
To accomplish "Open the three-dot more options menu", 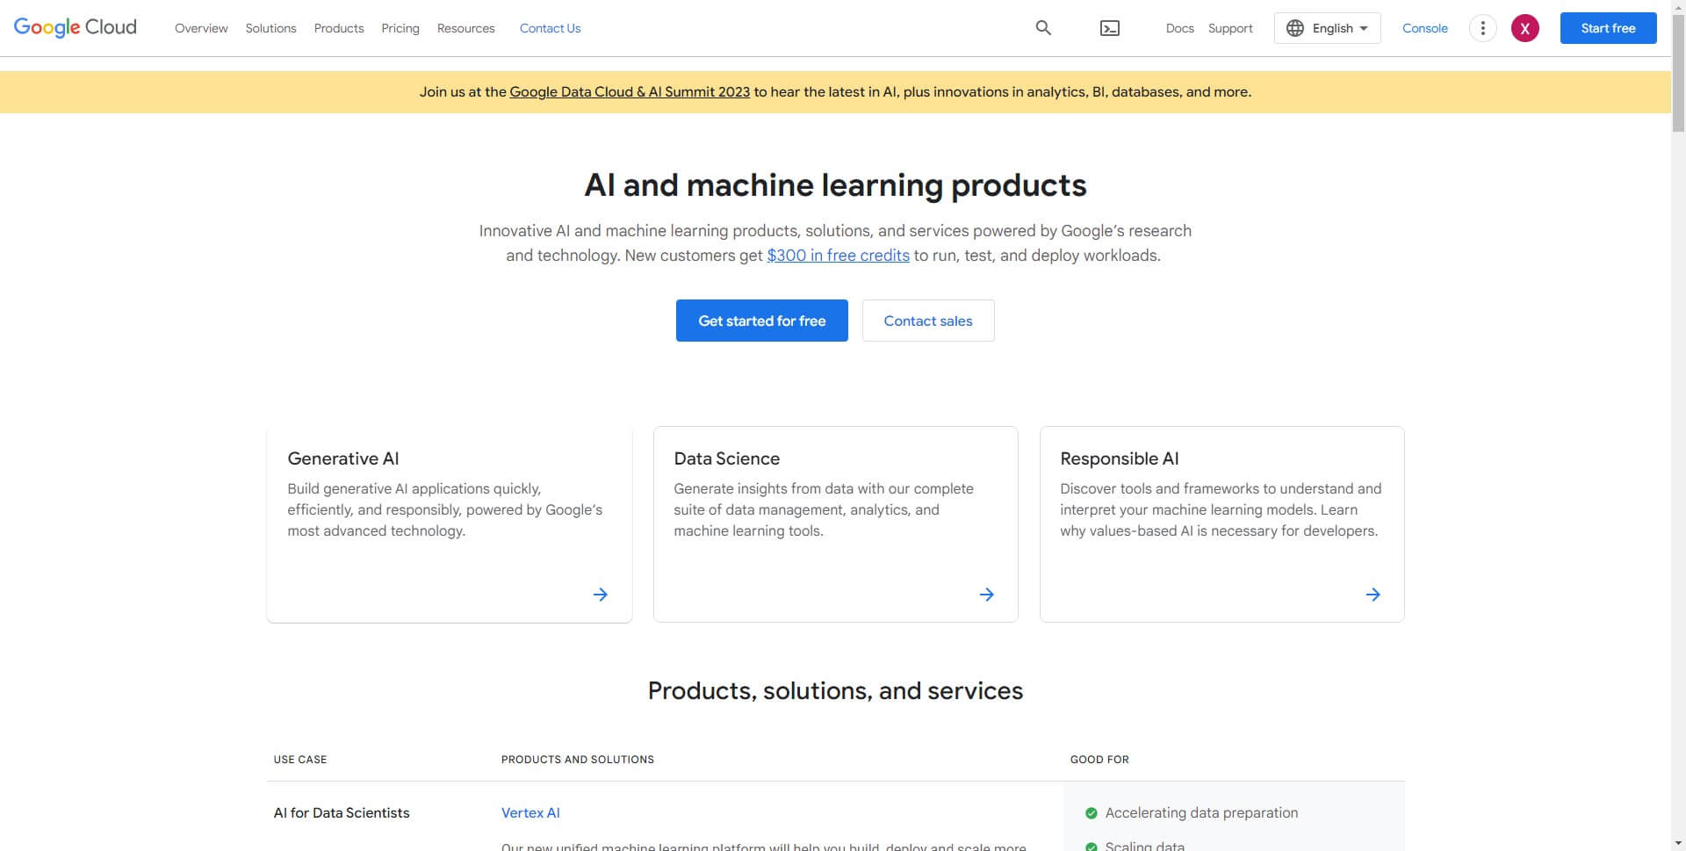I will pyautogui.click(x=1483, y=28).
